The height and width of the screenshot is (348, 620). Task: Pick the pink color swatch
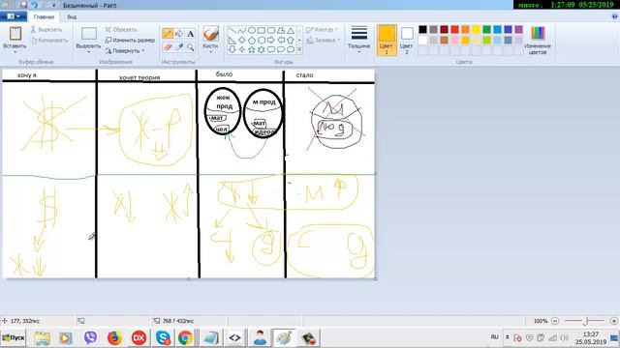point(454,40)
